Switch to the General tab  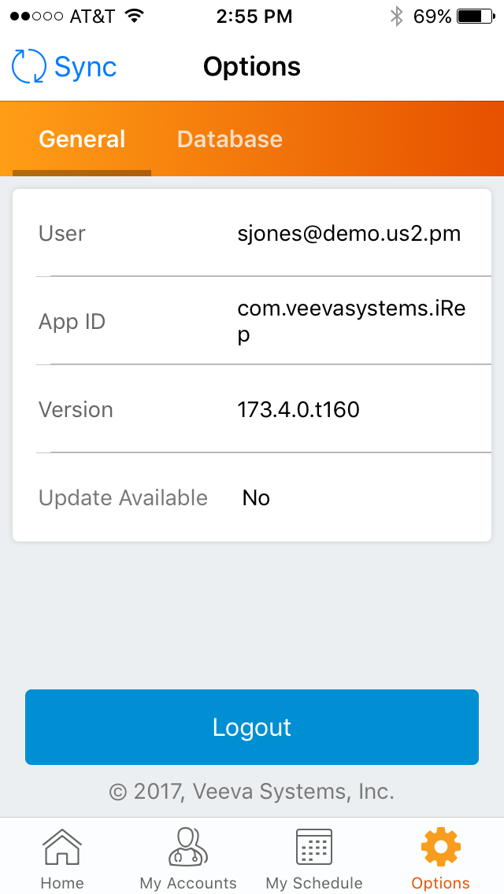pos(82,139)
